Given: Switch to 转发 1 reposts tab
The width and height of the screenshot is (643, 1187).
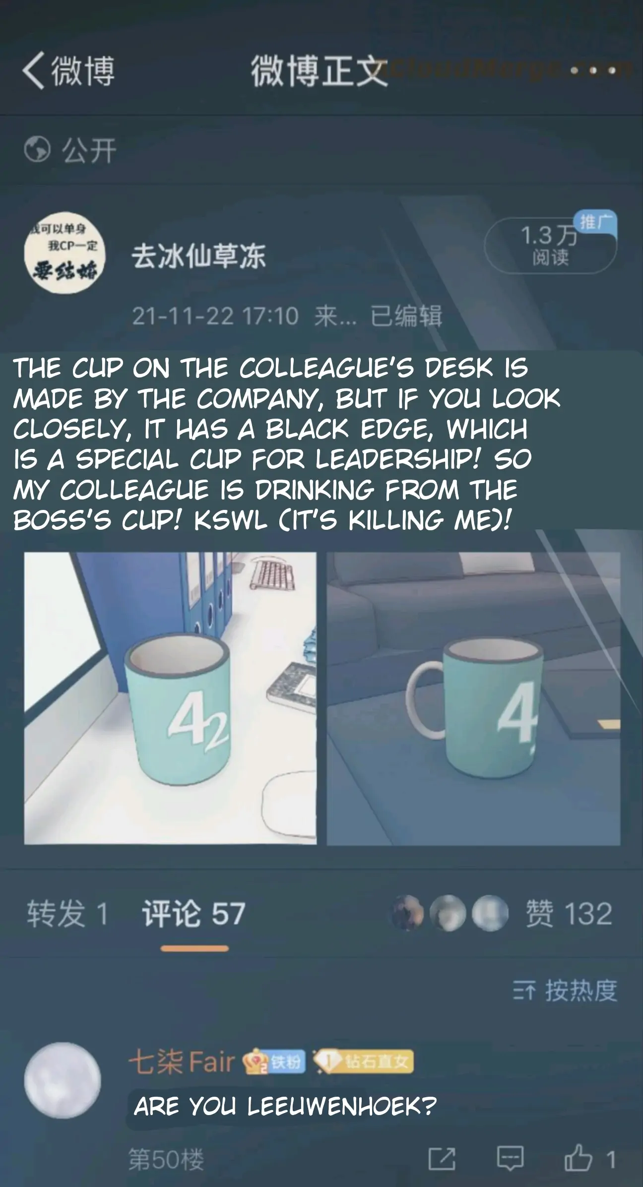Looking at the screenshot, I should 67,913.
